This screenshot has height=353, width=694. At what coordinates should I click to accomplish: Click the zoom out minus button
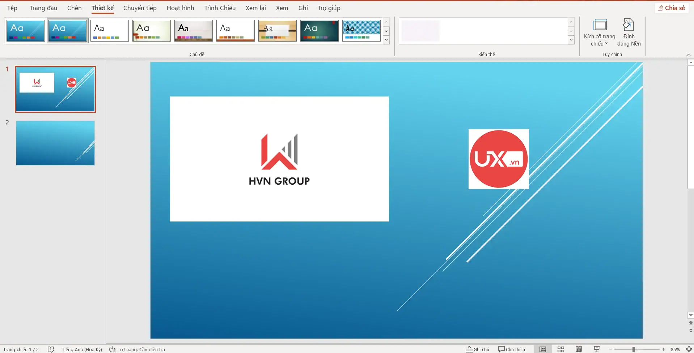point(610,349)
